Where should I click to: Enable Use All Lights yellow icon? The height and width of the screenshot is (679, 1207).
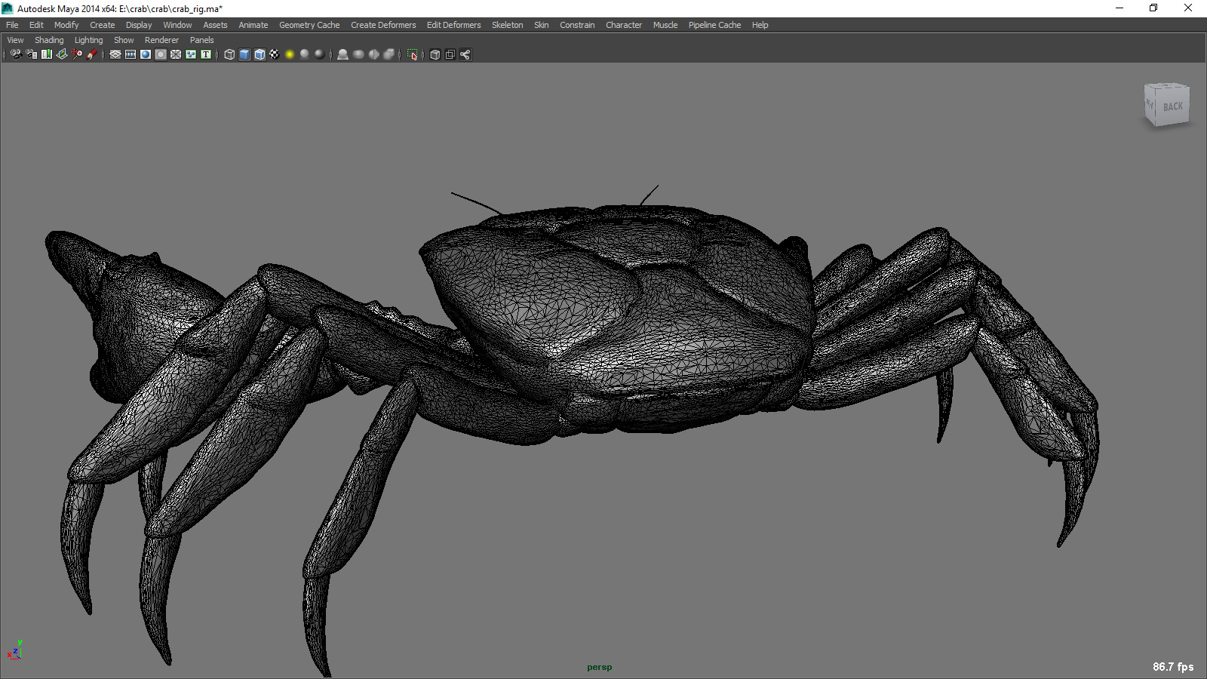pyautogui.click(x=290, y=54)
